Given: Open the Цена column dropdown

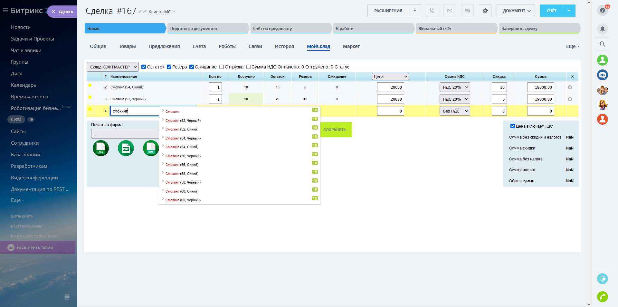Looking at the screenshot, I should [x=390, y=77].
